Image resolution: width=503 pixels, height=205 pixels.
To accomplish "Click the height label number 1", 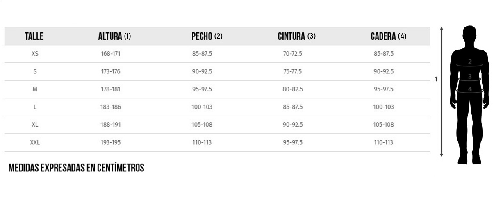I will [436, 79].
